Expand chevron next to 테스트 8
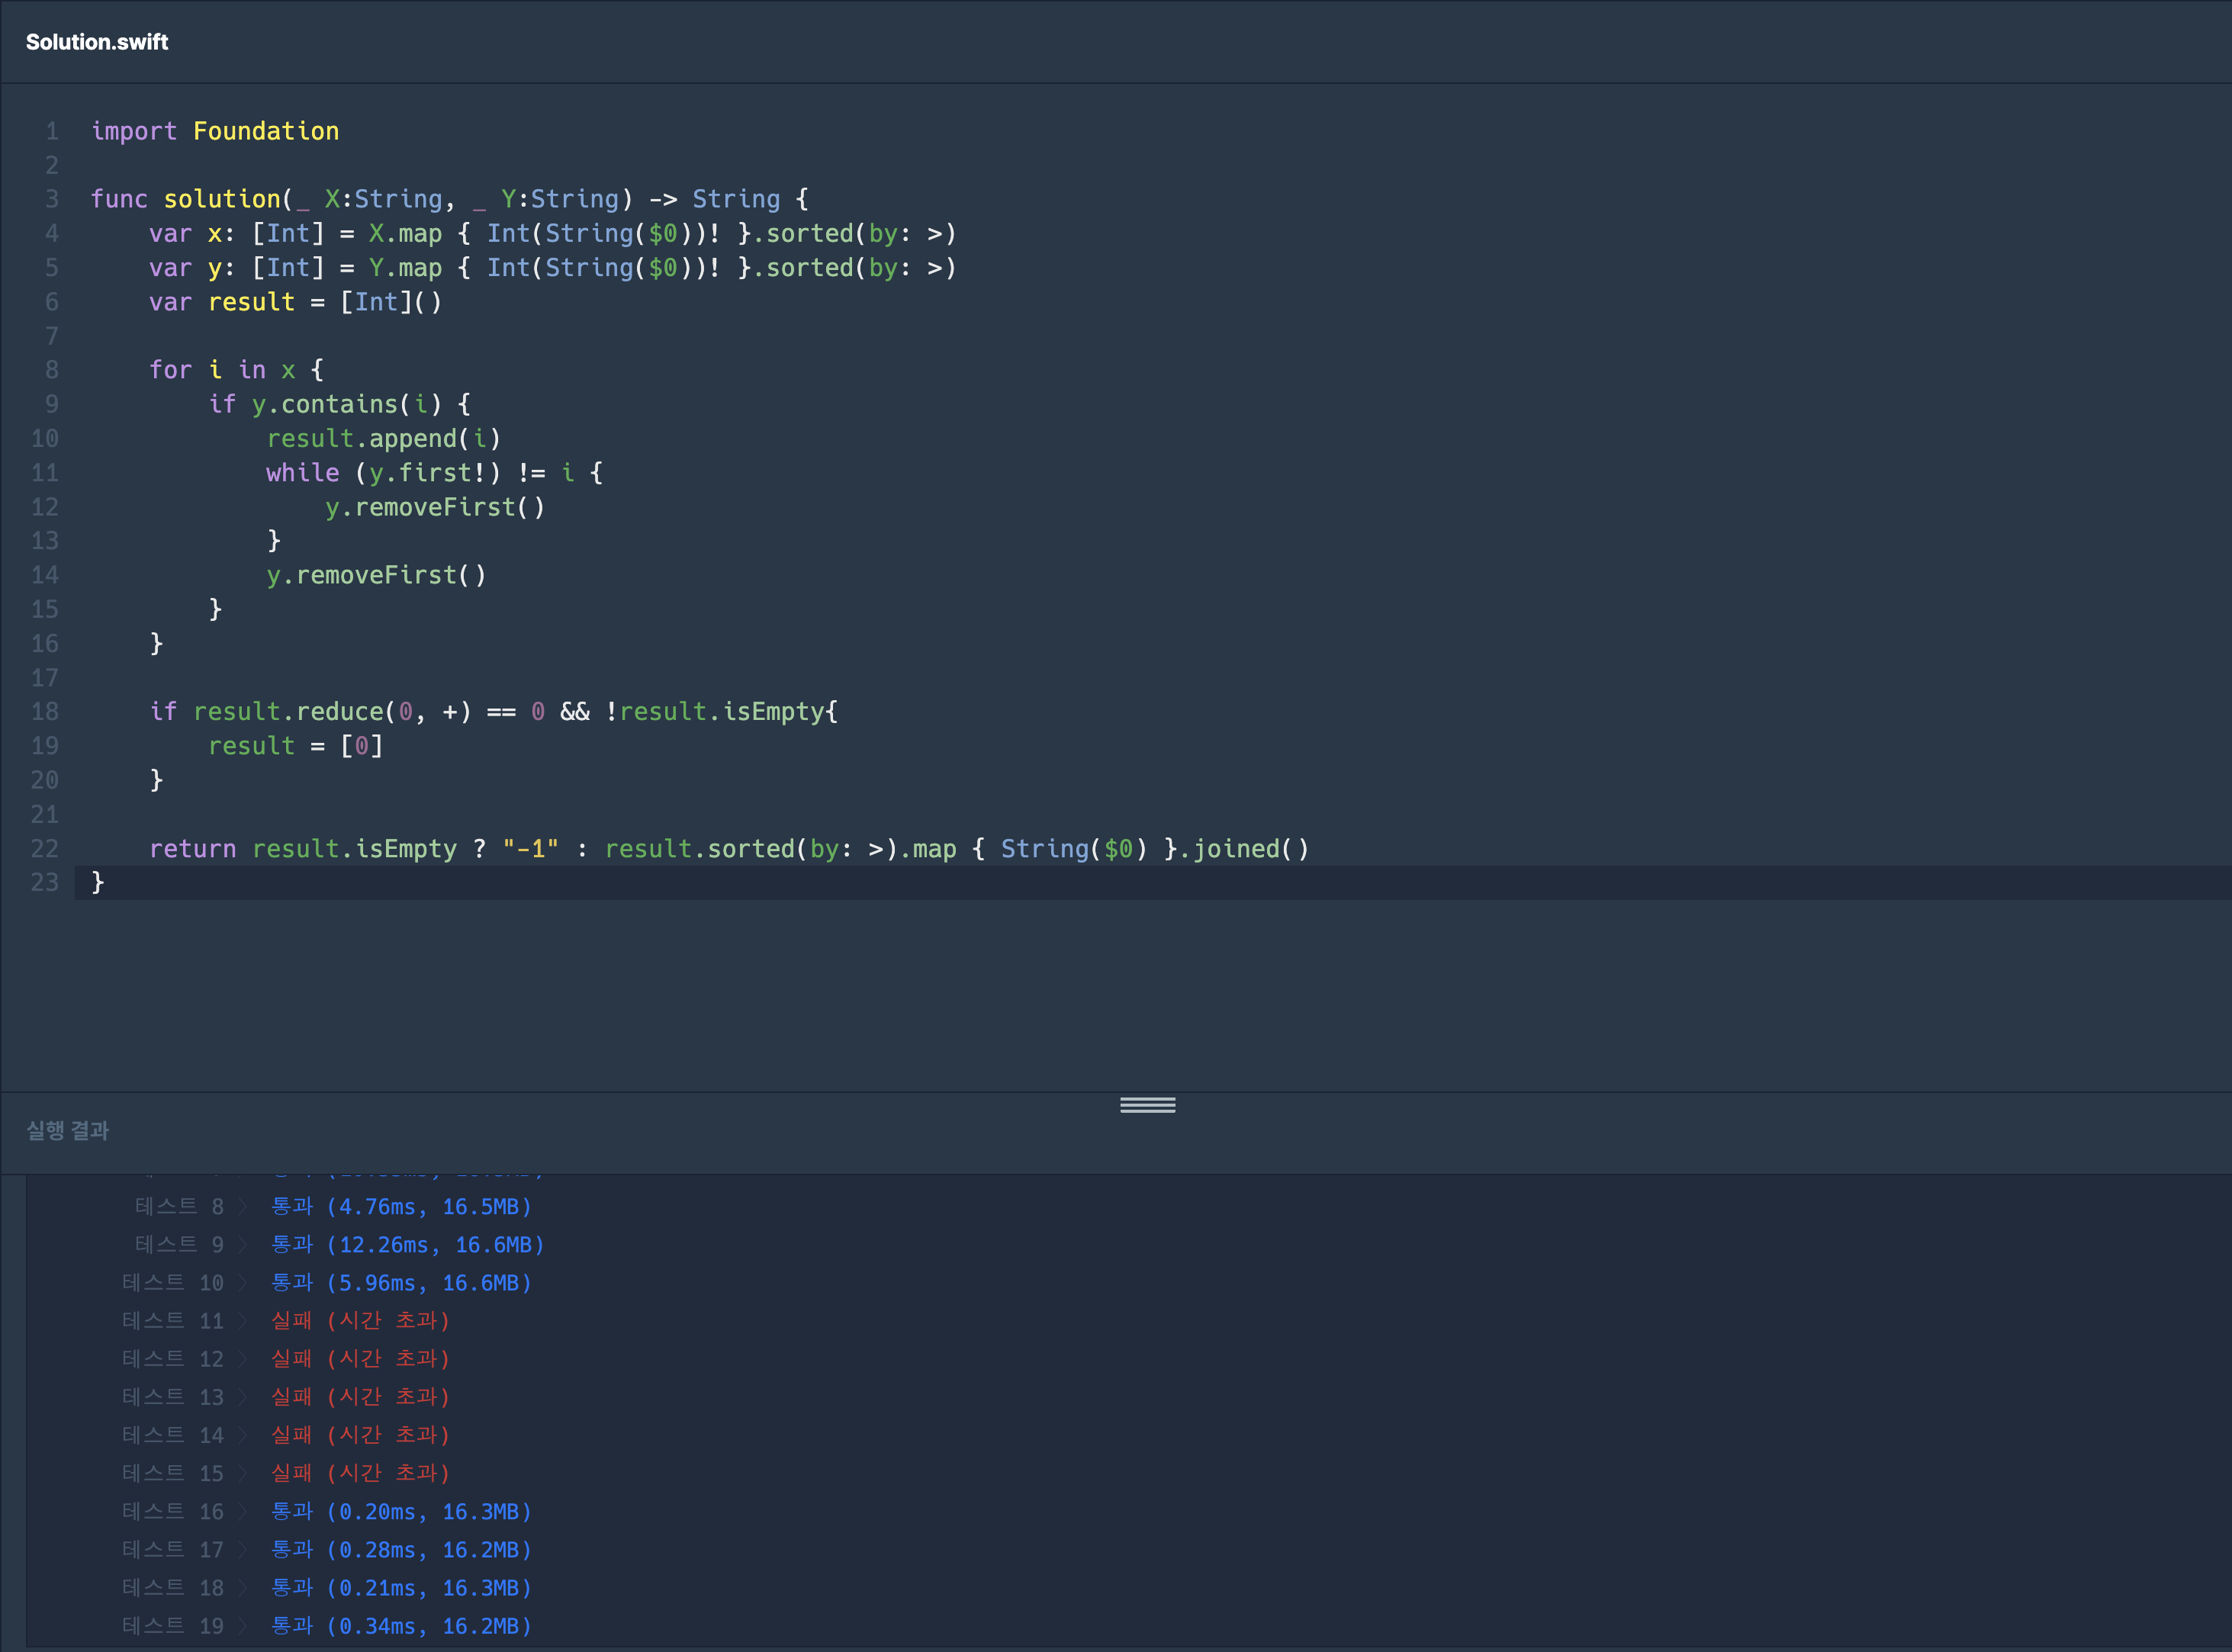The image size is (2232, 1652). tap(243, 1207)
